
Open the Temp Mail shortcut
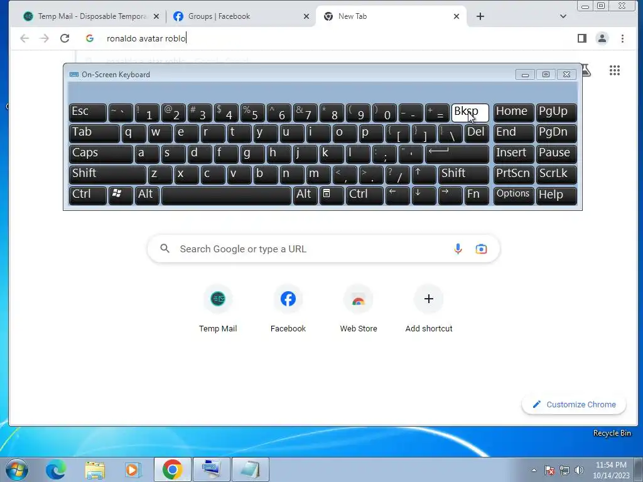click(x=218, y=308)
